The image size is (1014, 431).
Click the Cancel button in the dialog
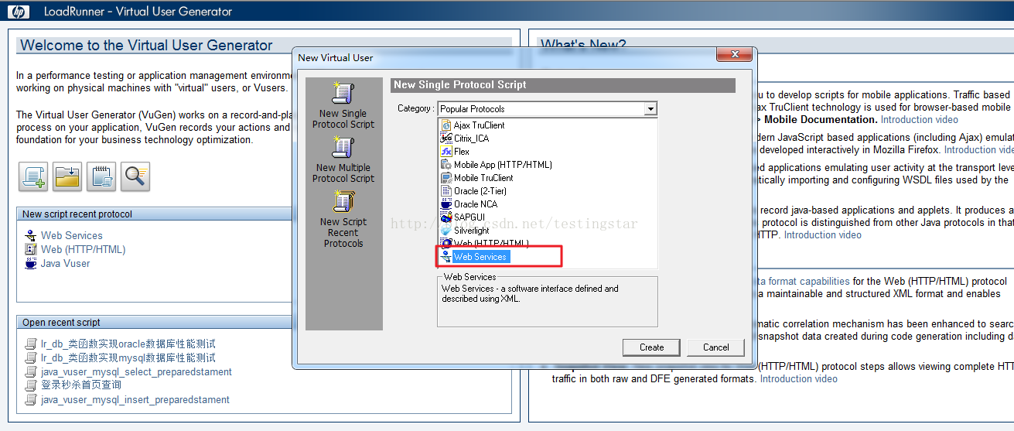click(715, 347)
